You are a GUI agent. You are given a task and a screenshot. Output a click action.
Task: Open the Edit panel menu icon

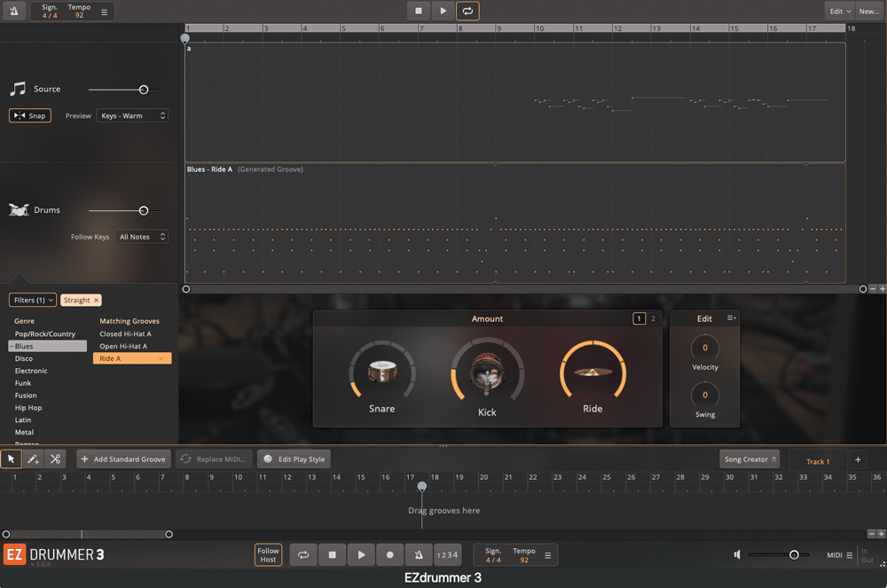[x=731, y=318]
